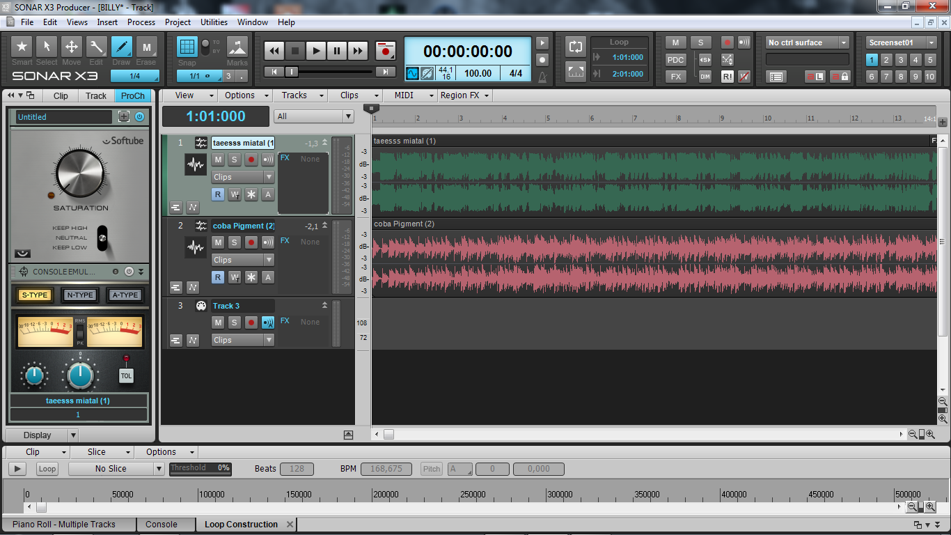Viewport: 951px width, 535px height.
Task: Click the clear automation read R! icon
Action: [727, 77]
